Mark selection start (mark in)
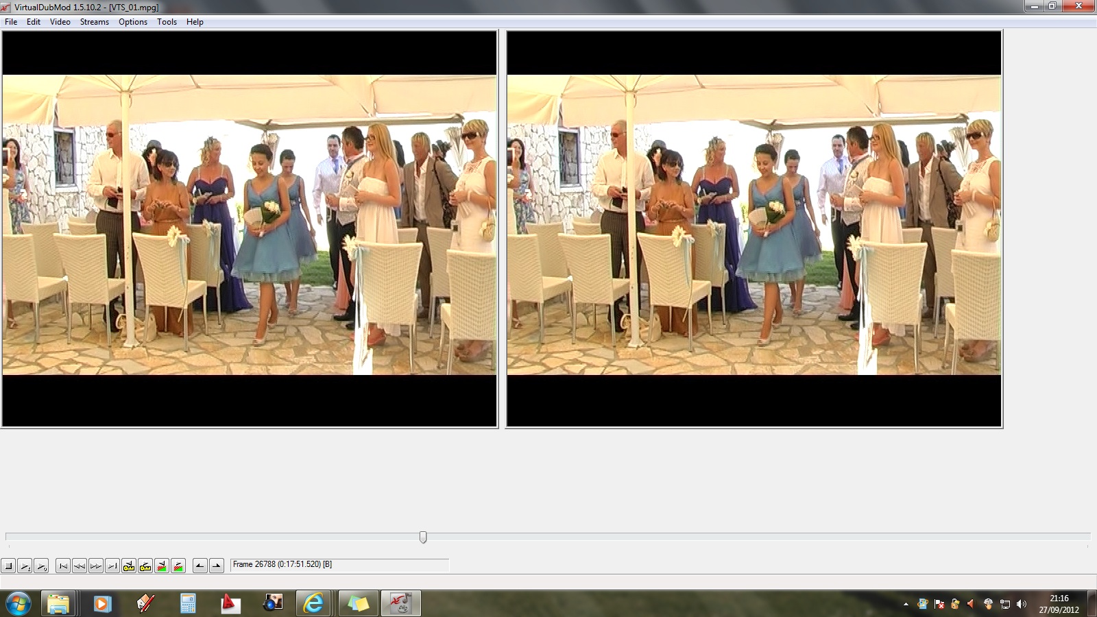Screen dimensions: 1097x617 [x=200, y=566]
